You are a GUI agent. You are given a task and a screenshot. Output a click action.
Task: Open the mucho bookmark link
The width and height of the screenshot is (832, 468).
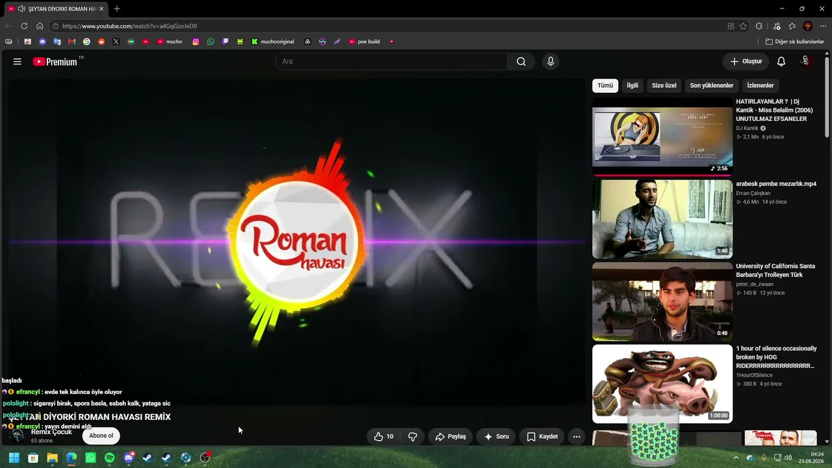coord(170,42)
